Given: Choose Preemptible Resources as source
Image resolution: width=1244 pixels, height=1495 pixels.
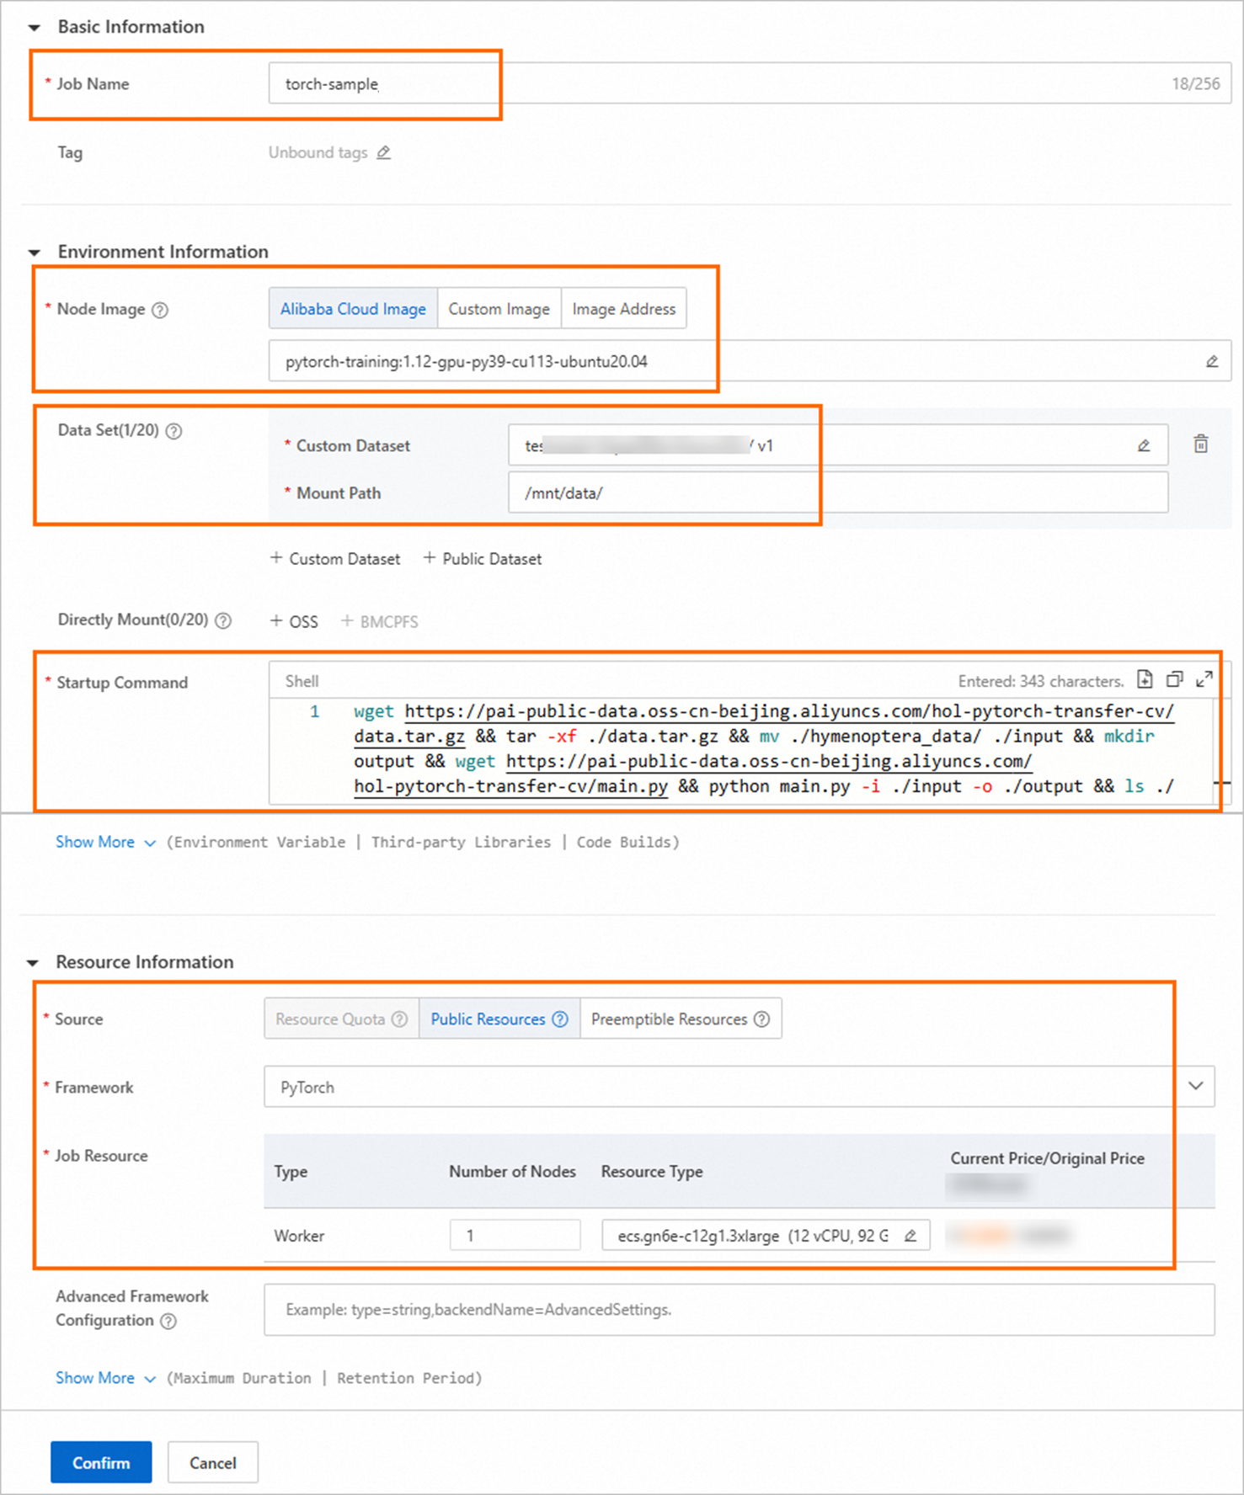Looking at the screenshot, I should [681, 1019].
